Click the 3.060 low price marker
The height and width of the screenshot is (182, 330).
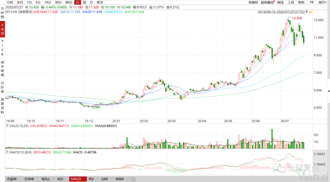click(x=96, y=107)
